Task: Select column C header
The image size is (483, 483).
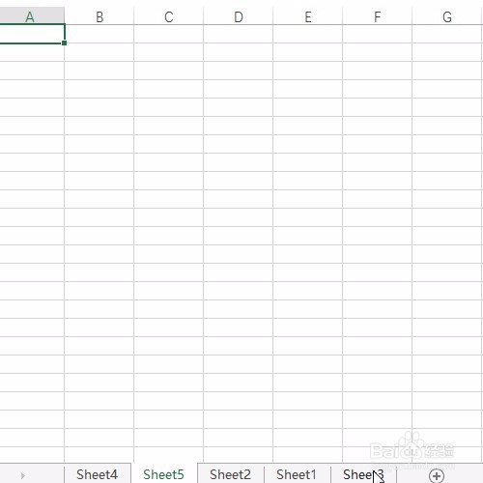Action: pos(169,16)
